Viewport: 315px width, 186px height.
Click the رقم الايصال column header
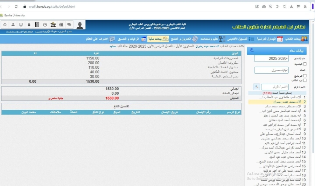(203, 112)
